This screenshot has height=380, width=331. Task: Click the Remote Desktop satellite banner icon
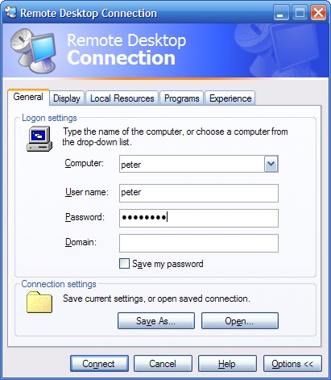click(x=33, y=50)
